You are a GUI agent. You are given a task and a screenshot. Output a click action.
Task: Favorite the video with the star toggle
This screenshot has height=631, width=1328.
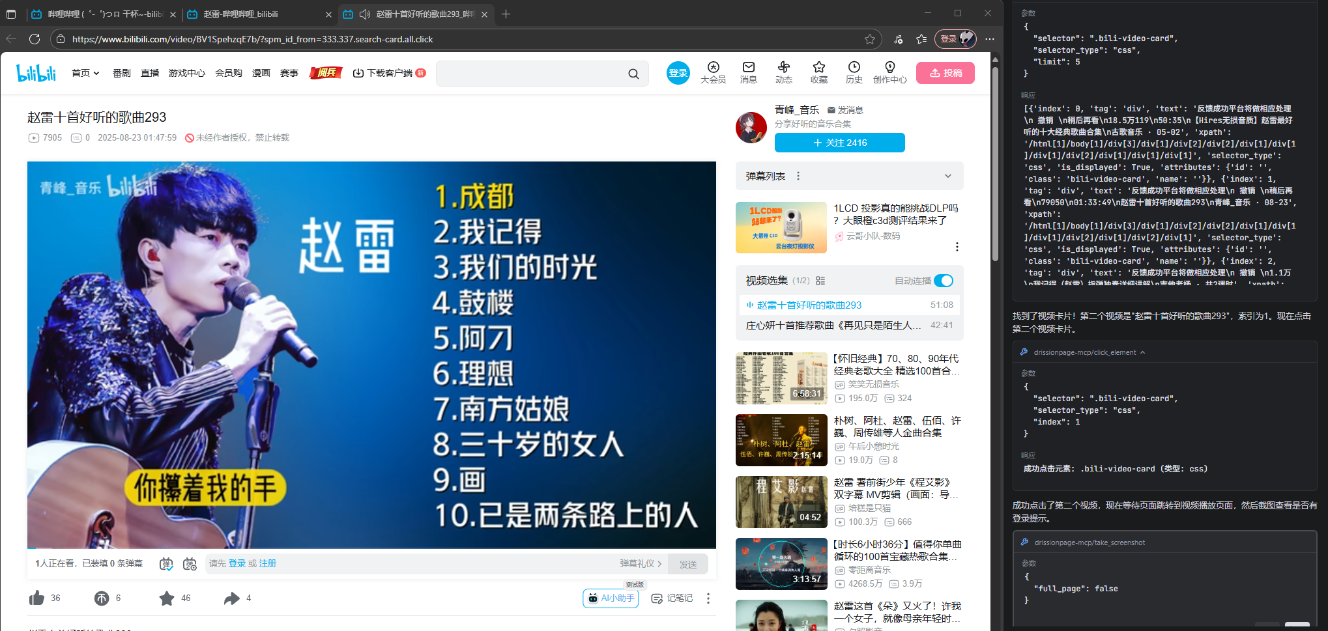167,598
